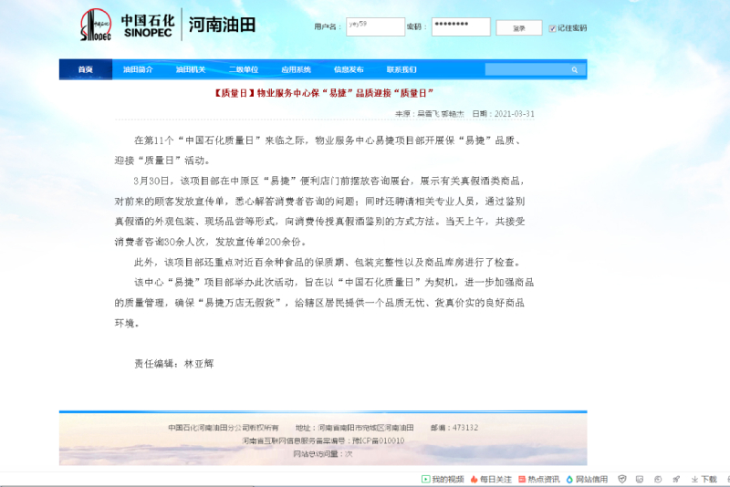
Task: Click the 用户名 username input field
Action: click(x=375, y=27)
